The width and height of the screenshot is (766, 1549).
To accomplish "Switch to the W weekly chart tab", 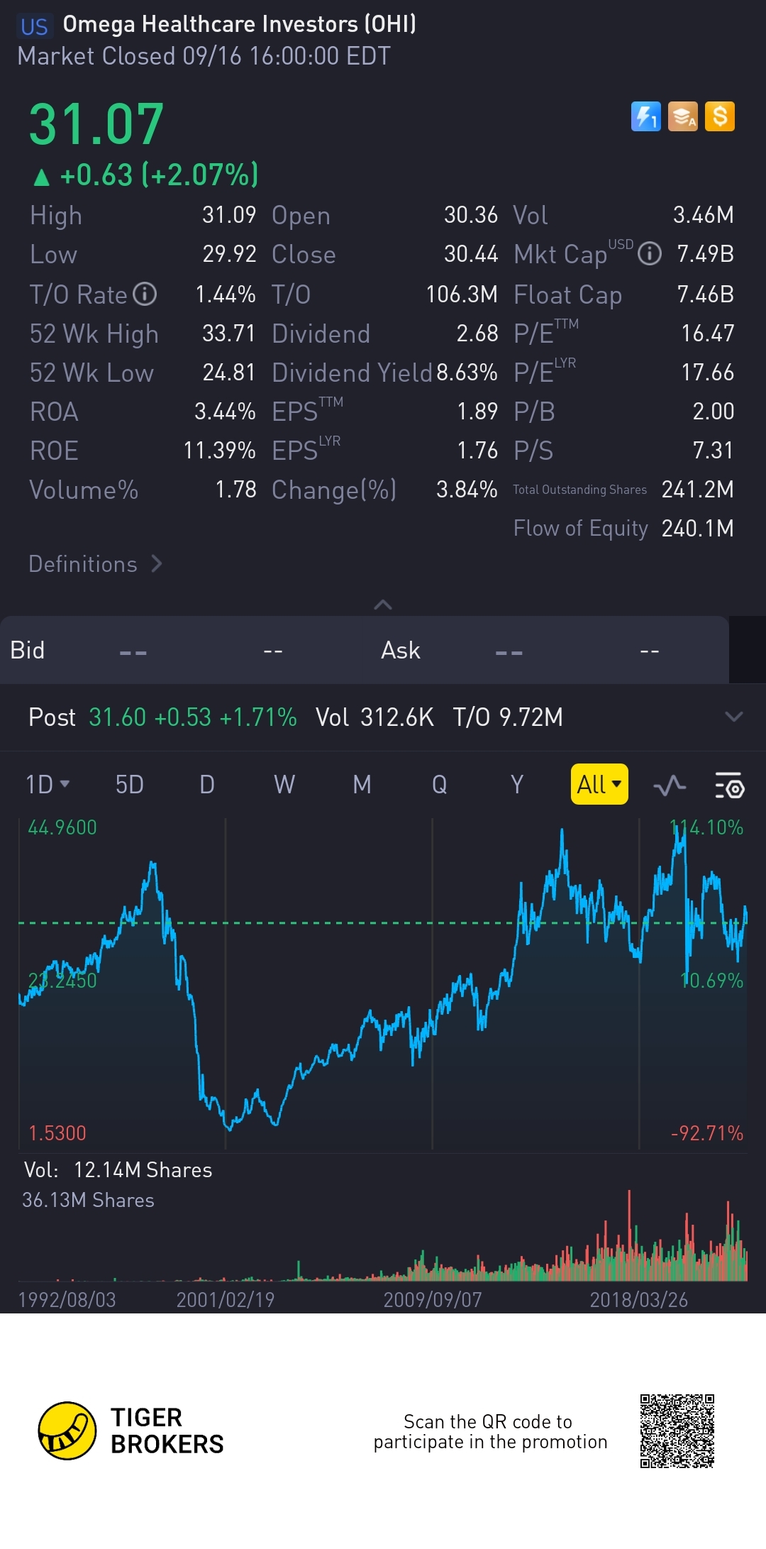I will tap(284, 785).
